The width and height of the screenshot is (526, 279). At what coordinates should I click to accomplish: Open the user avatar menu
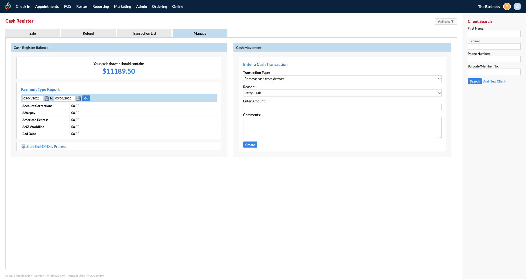click(517, 6)
